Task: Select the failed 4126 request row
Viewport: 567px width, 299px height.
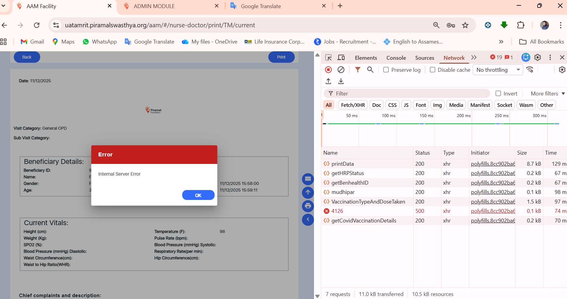Action: [337, 211]
